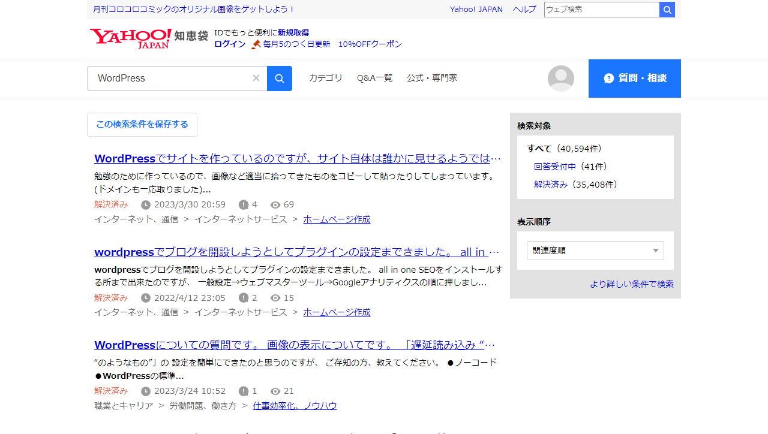The image size is (768, 434).
Task: Open the ヘルプ link
Action: 524,10
